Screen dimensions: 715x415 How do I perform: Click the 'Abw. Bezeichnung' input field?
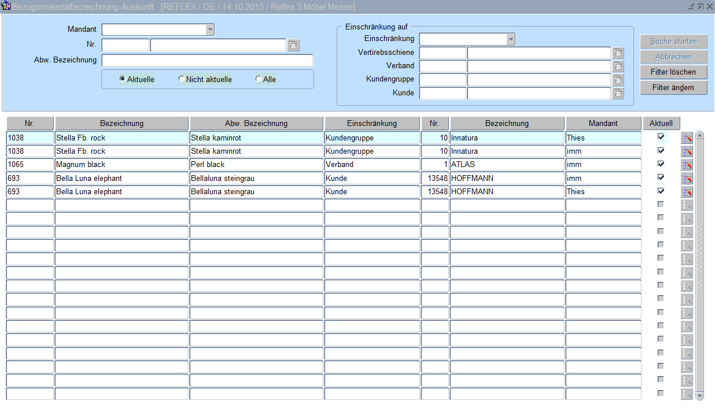point(207,60)
